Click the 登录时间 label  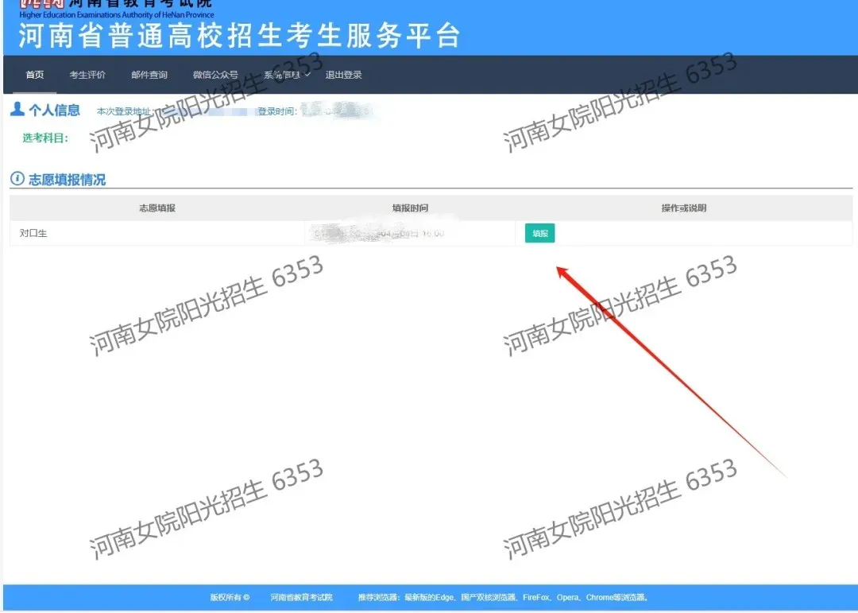277,112
